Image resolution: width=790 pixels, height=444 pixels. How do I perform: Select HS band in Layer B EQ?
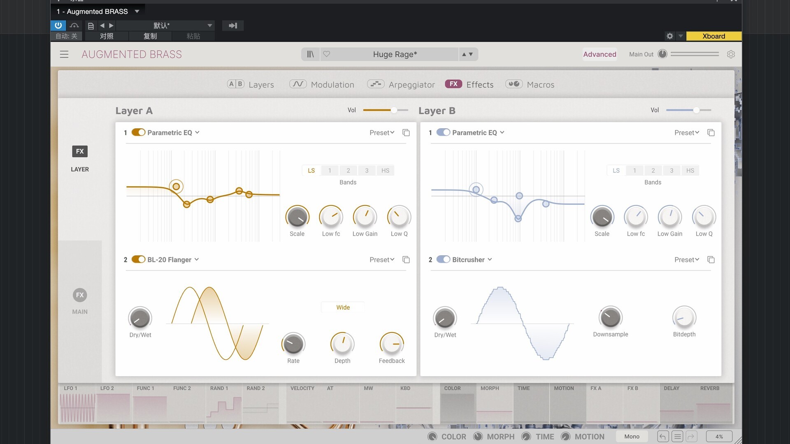[x=690, y=171]
